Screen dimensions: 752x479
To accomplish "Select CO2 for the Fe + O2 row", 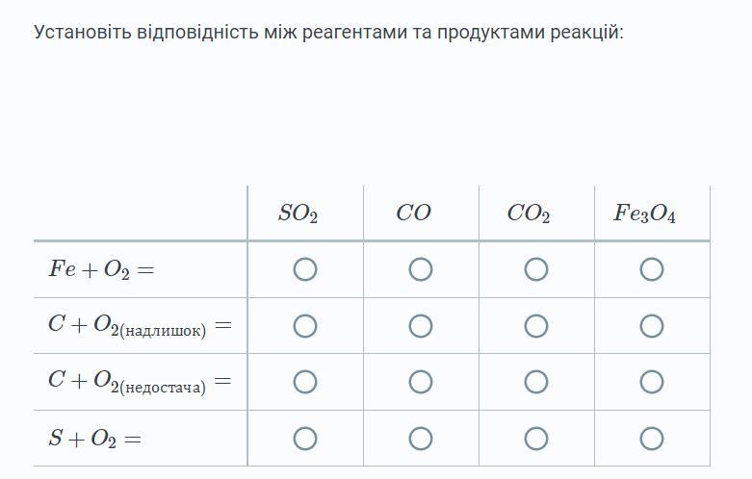I will [536, 269].
